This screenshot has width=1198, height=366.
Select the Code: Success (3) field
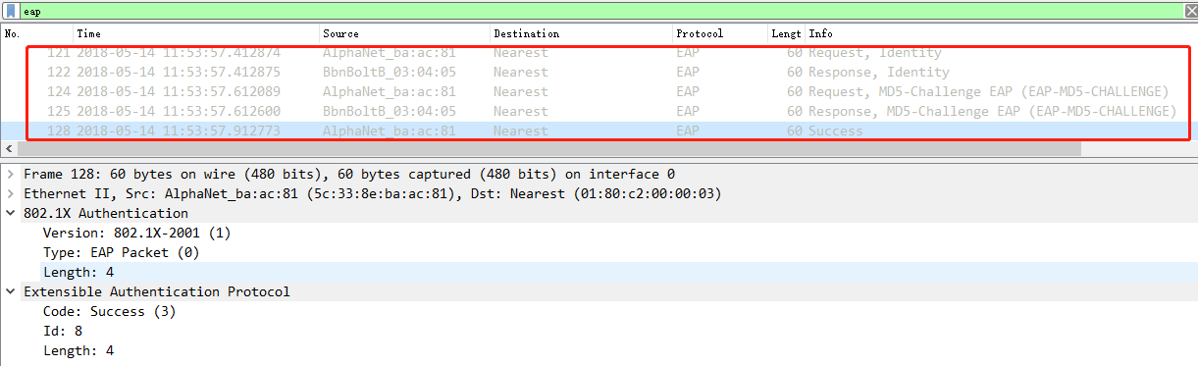coord(109,311)
